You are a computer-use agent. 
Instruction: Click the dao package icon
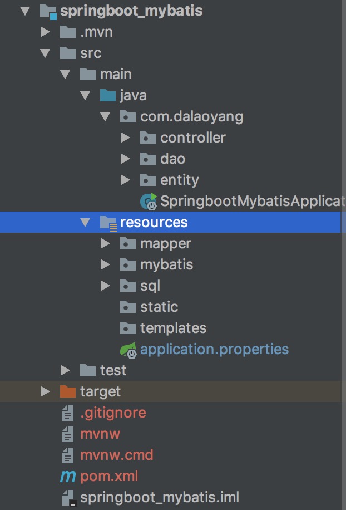coord(148,159)
